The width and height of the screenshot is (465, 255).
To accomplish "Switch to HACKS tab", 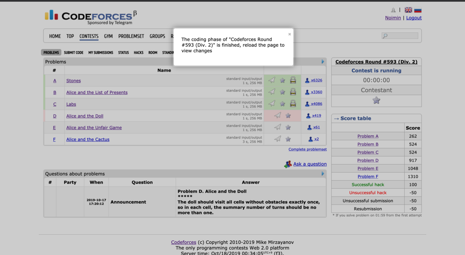I will pos(139,52).
